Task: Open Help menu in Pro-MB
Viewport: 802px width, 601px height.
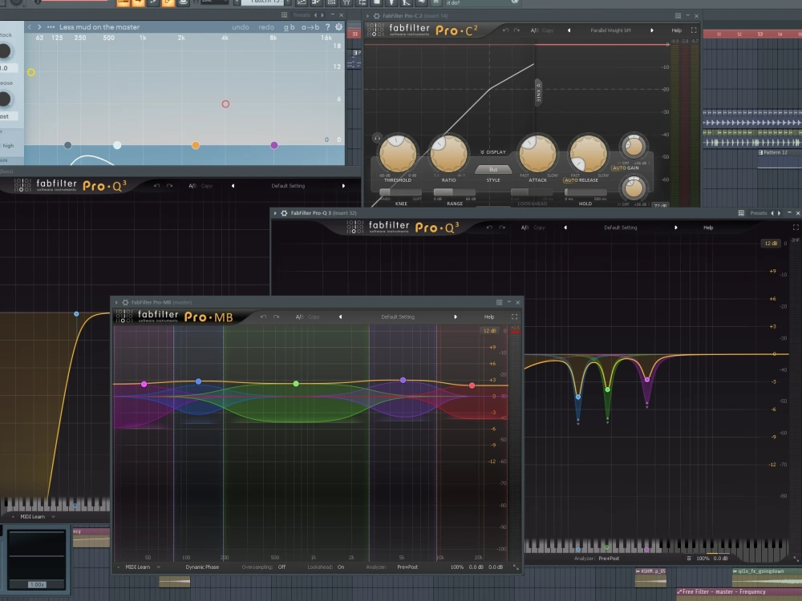Action: (489, 317)
